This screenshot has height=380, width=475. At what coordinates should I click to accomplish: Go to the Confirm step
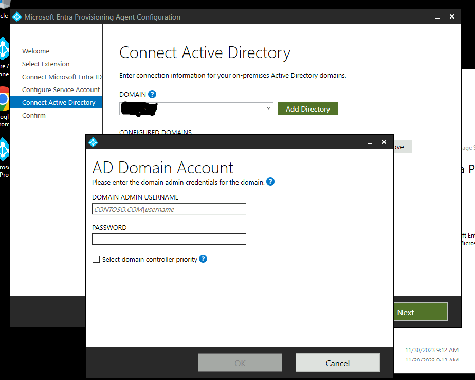[34, 115]
